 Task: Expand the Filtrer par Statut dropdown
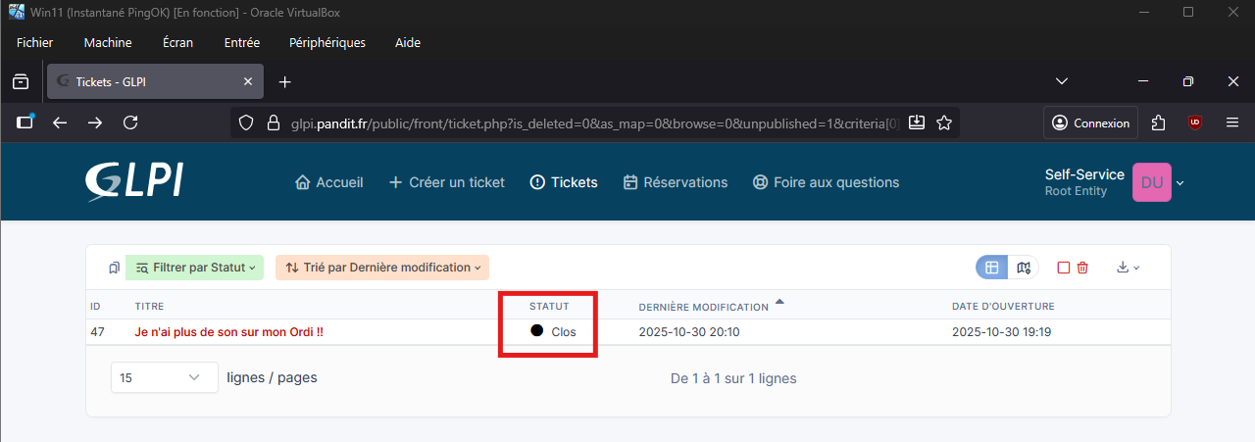click(194, 268)
